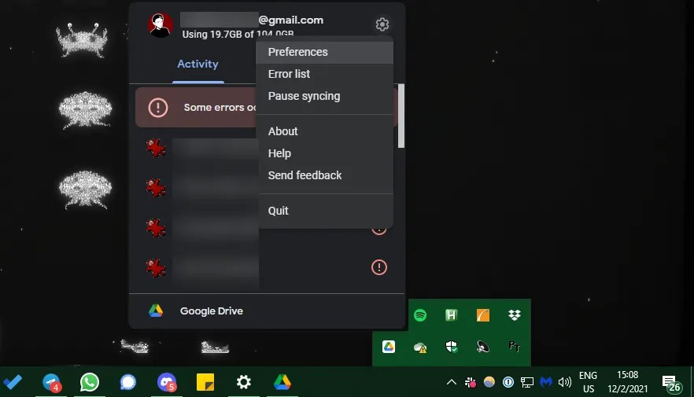The image size is (694, 397).
Task: Click the green H tray icon
Action: point(451,315)
